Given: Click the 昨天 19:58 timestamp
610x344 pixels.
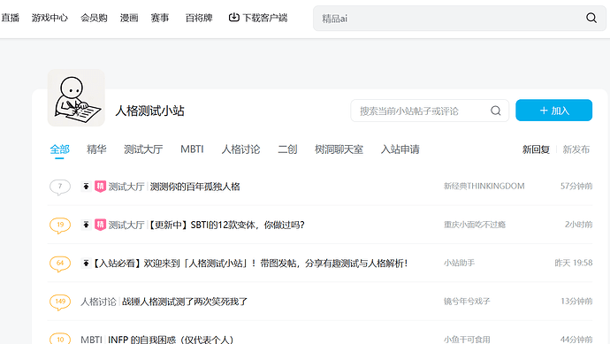Looking at the screenshot, I should (574, 263).
